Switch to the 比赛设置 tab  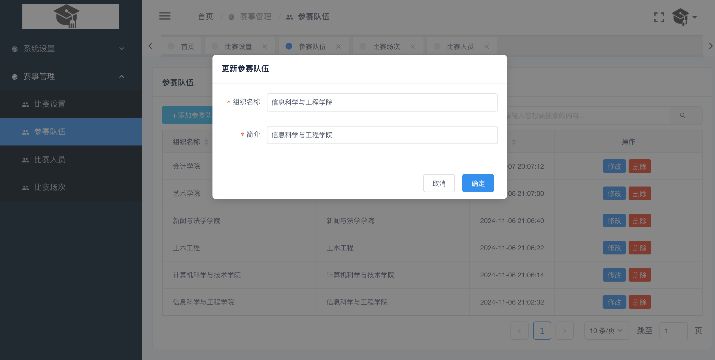(x=238, y=46)
